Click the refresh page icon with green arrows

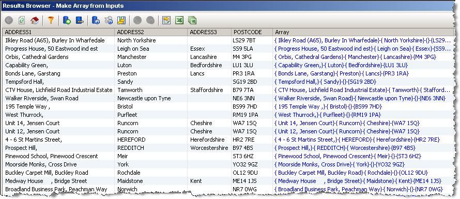click(22, 20)
